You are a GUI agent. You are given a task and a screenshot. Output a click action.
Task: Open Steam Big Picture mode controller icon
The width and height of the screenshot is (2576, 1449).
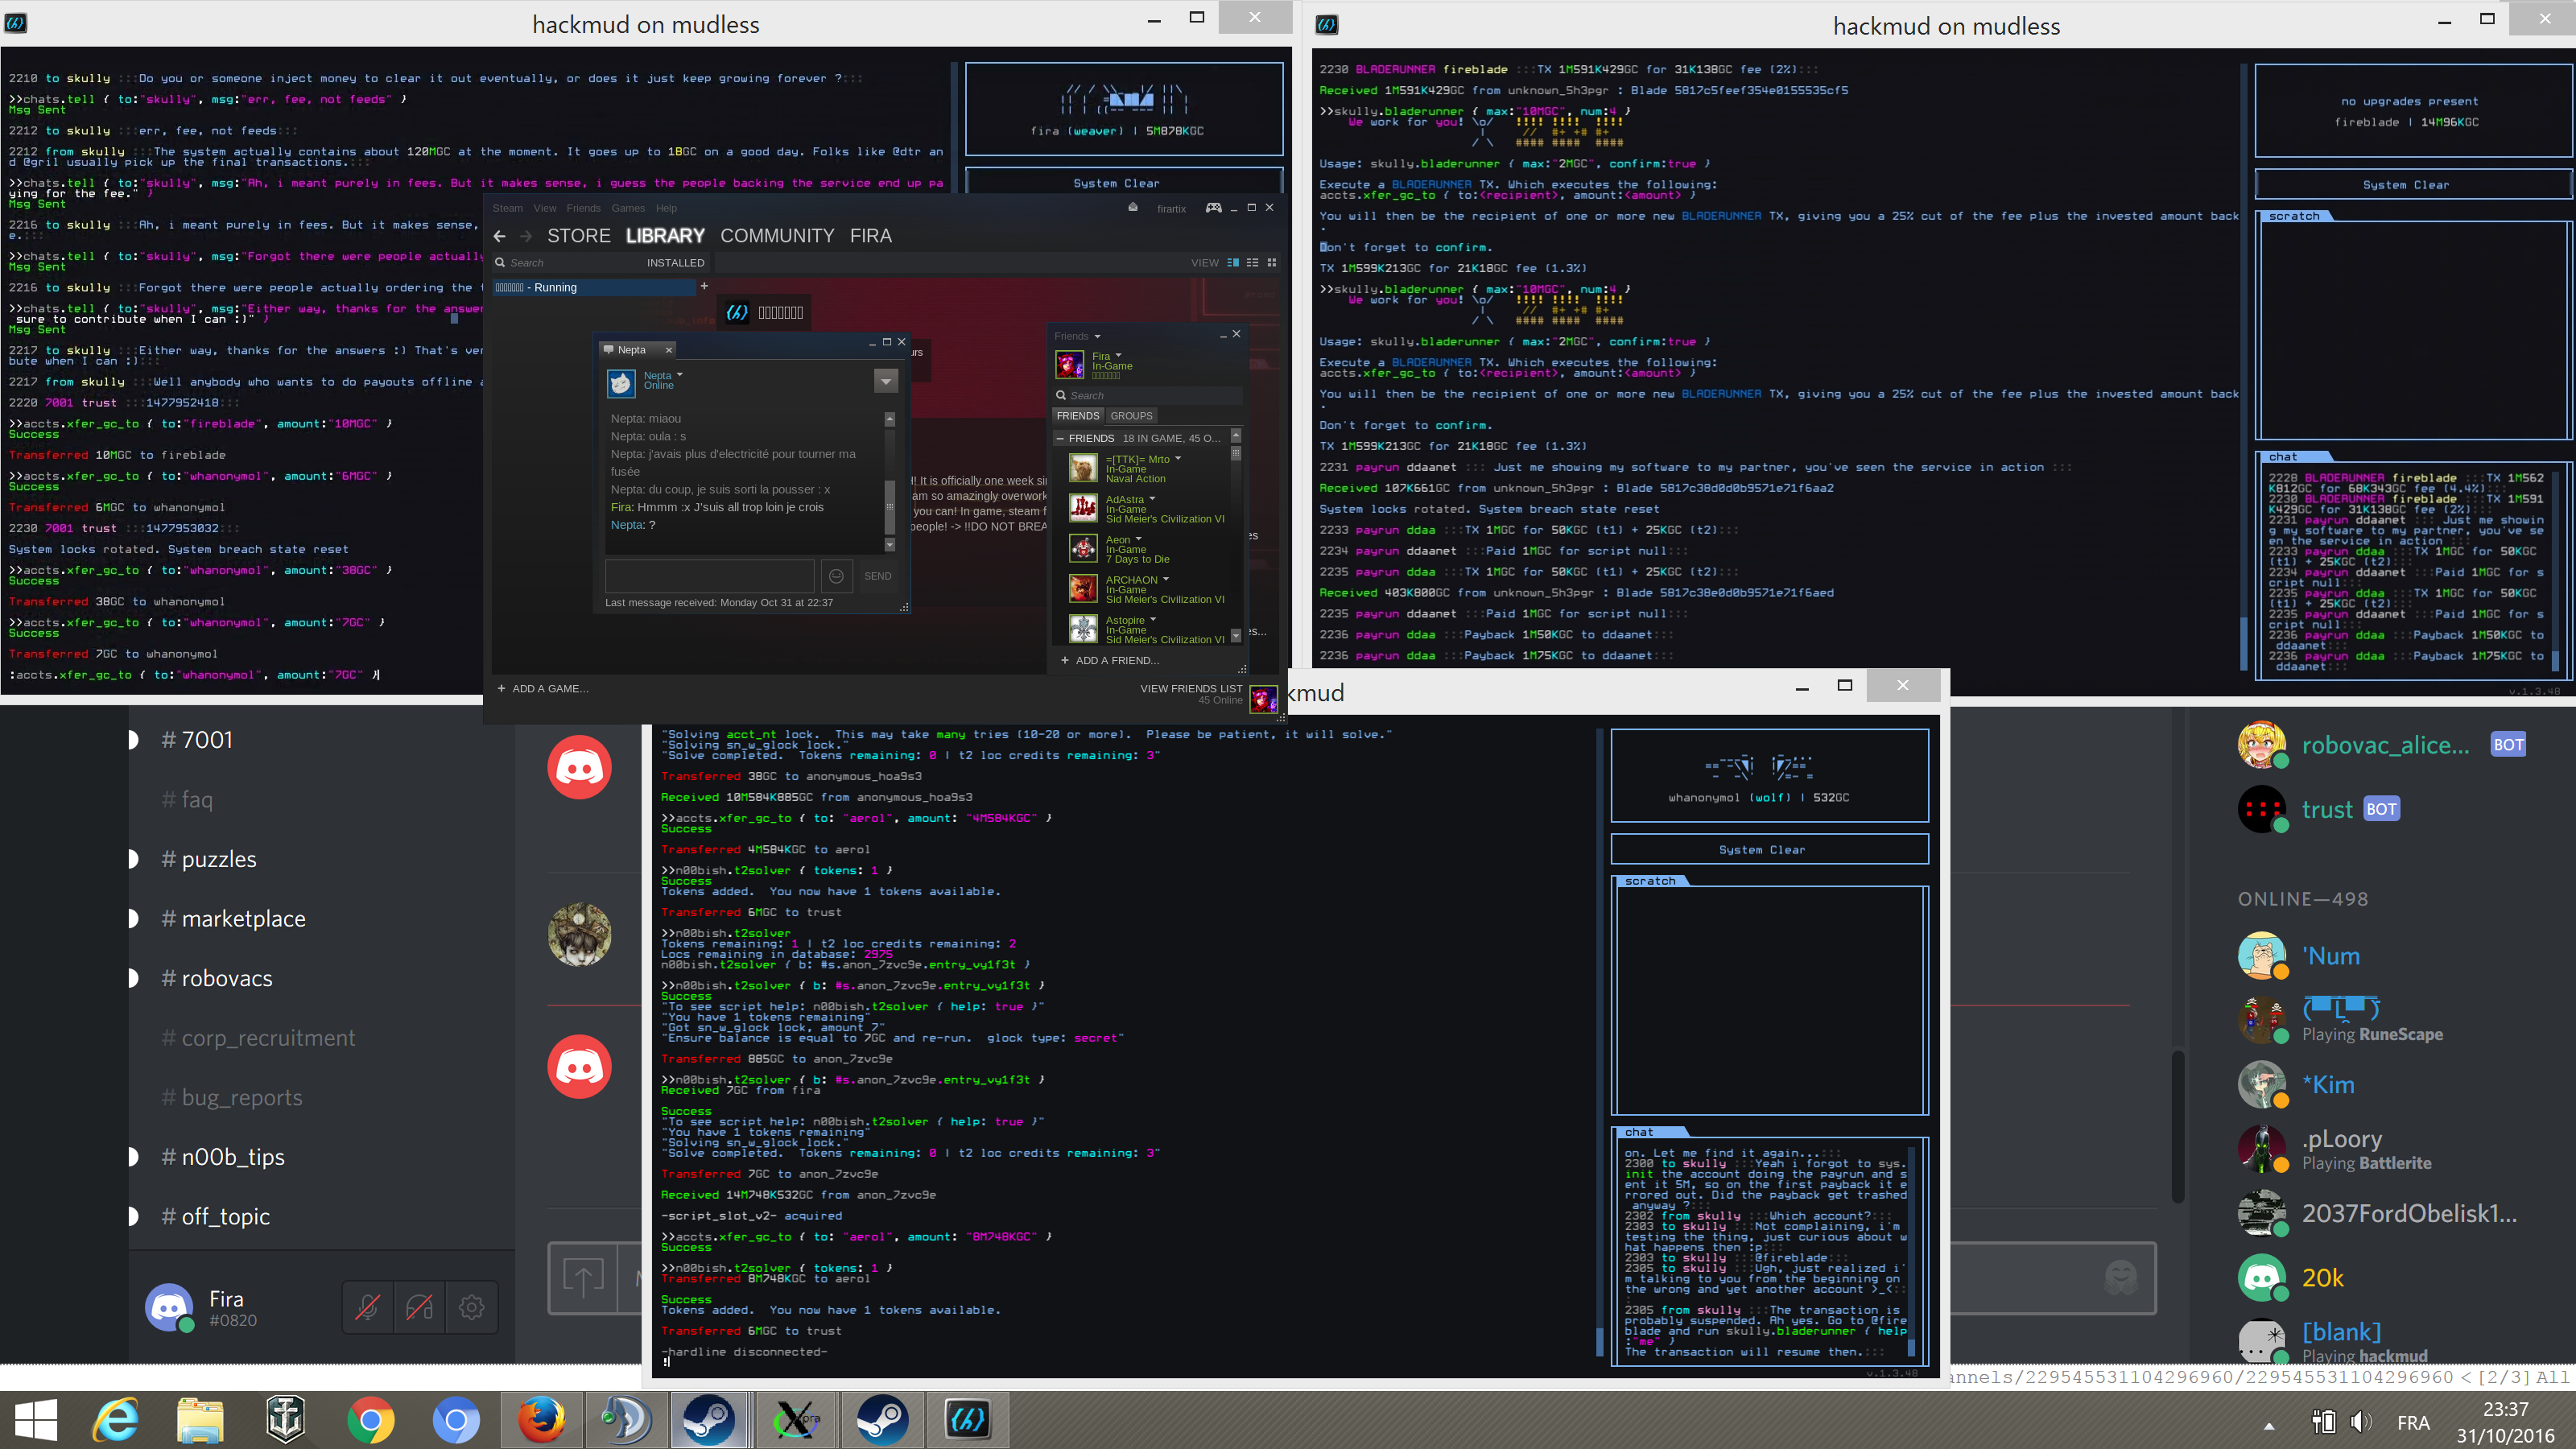pos(1213,208)
